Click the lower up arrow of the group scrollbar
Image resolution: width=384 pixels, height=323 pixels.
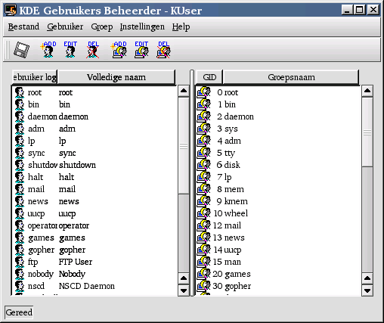click(367, 278)
